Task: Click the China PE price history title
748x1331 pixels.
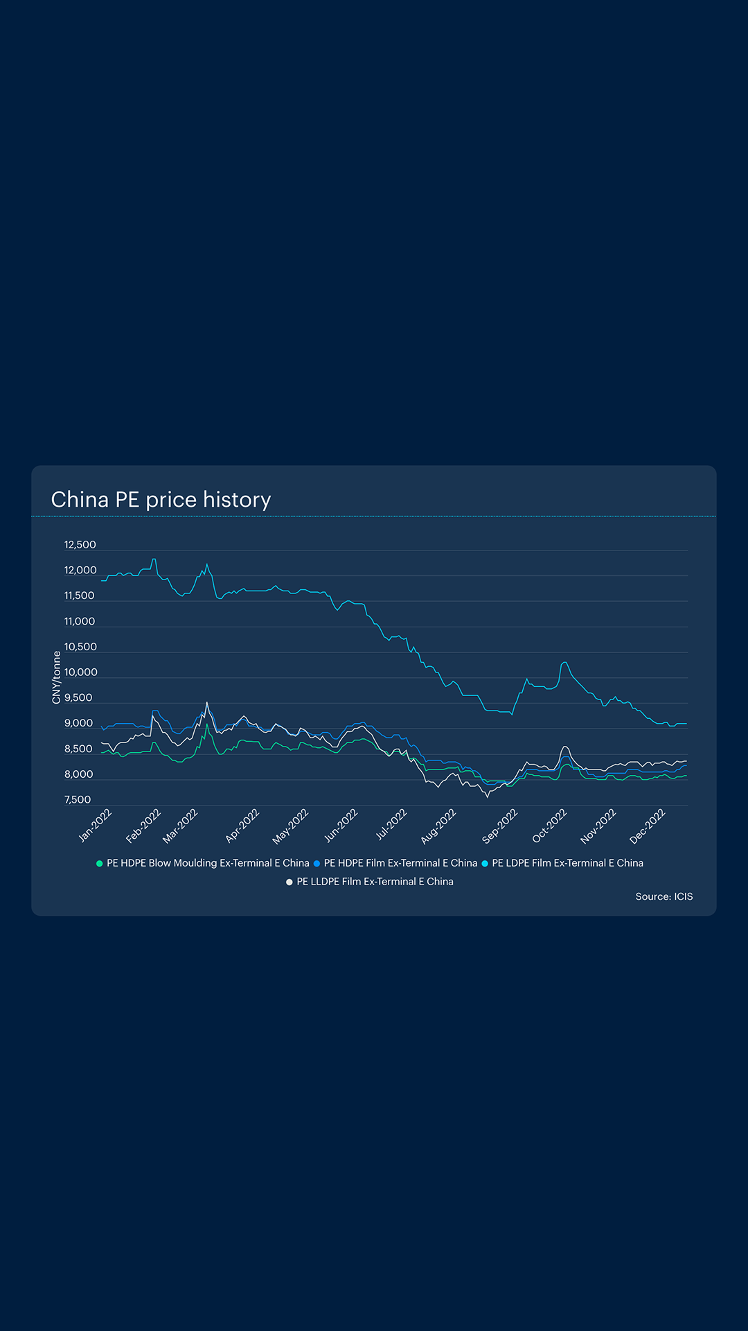Action: coord(161,499)
